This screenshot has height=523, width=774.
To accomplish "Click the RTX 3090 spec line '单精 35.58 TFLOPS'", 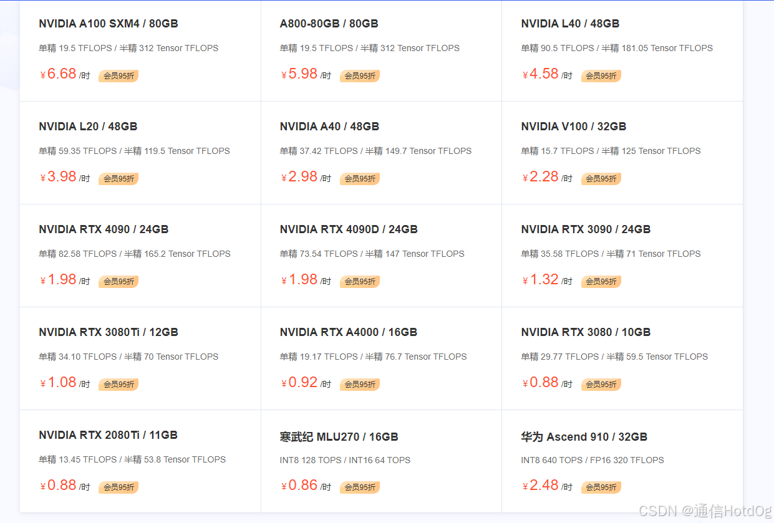I will [x=611, y=254].
